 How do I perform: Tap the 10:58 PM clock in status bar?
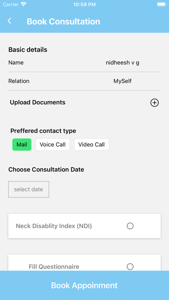tap(84, 4)
